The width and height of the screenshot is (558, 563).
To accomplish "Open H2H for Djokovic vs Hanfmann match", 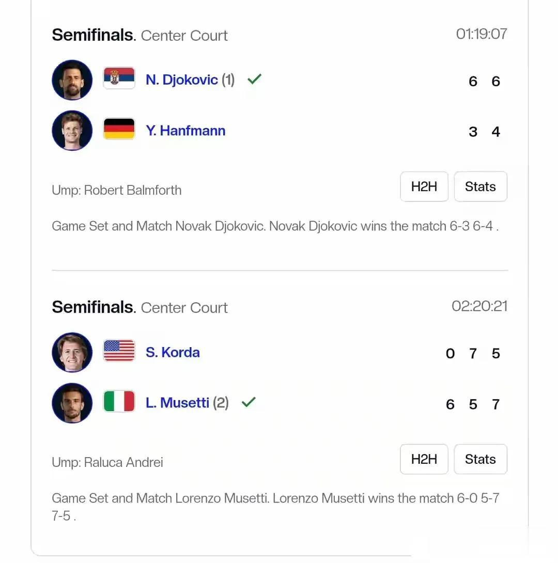I will pos(424,186).
